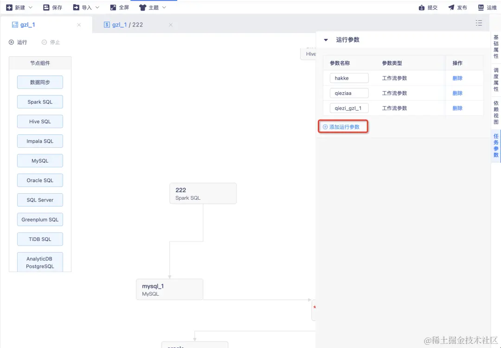Select the MySQL node component
The image size is (501, 348).
click(40, 161)
